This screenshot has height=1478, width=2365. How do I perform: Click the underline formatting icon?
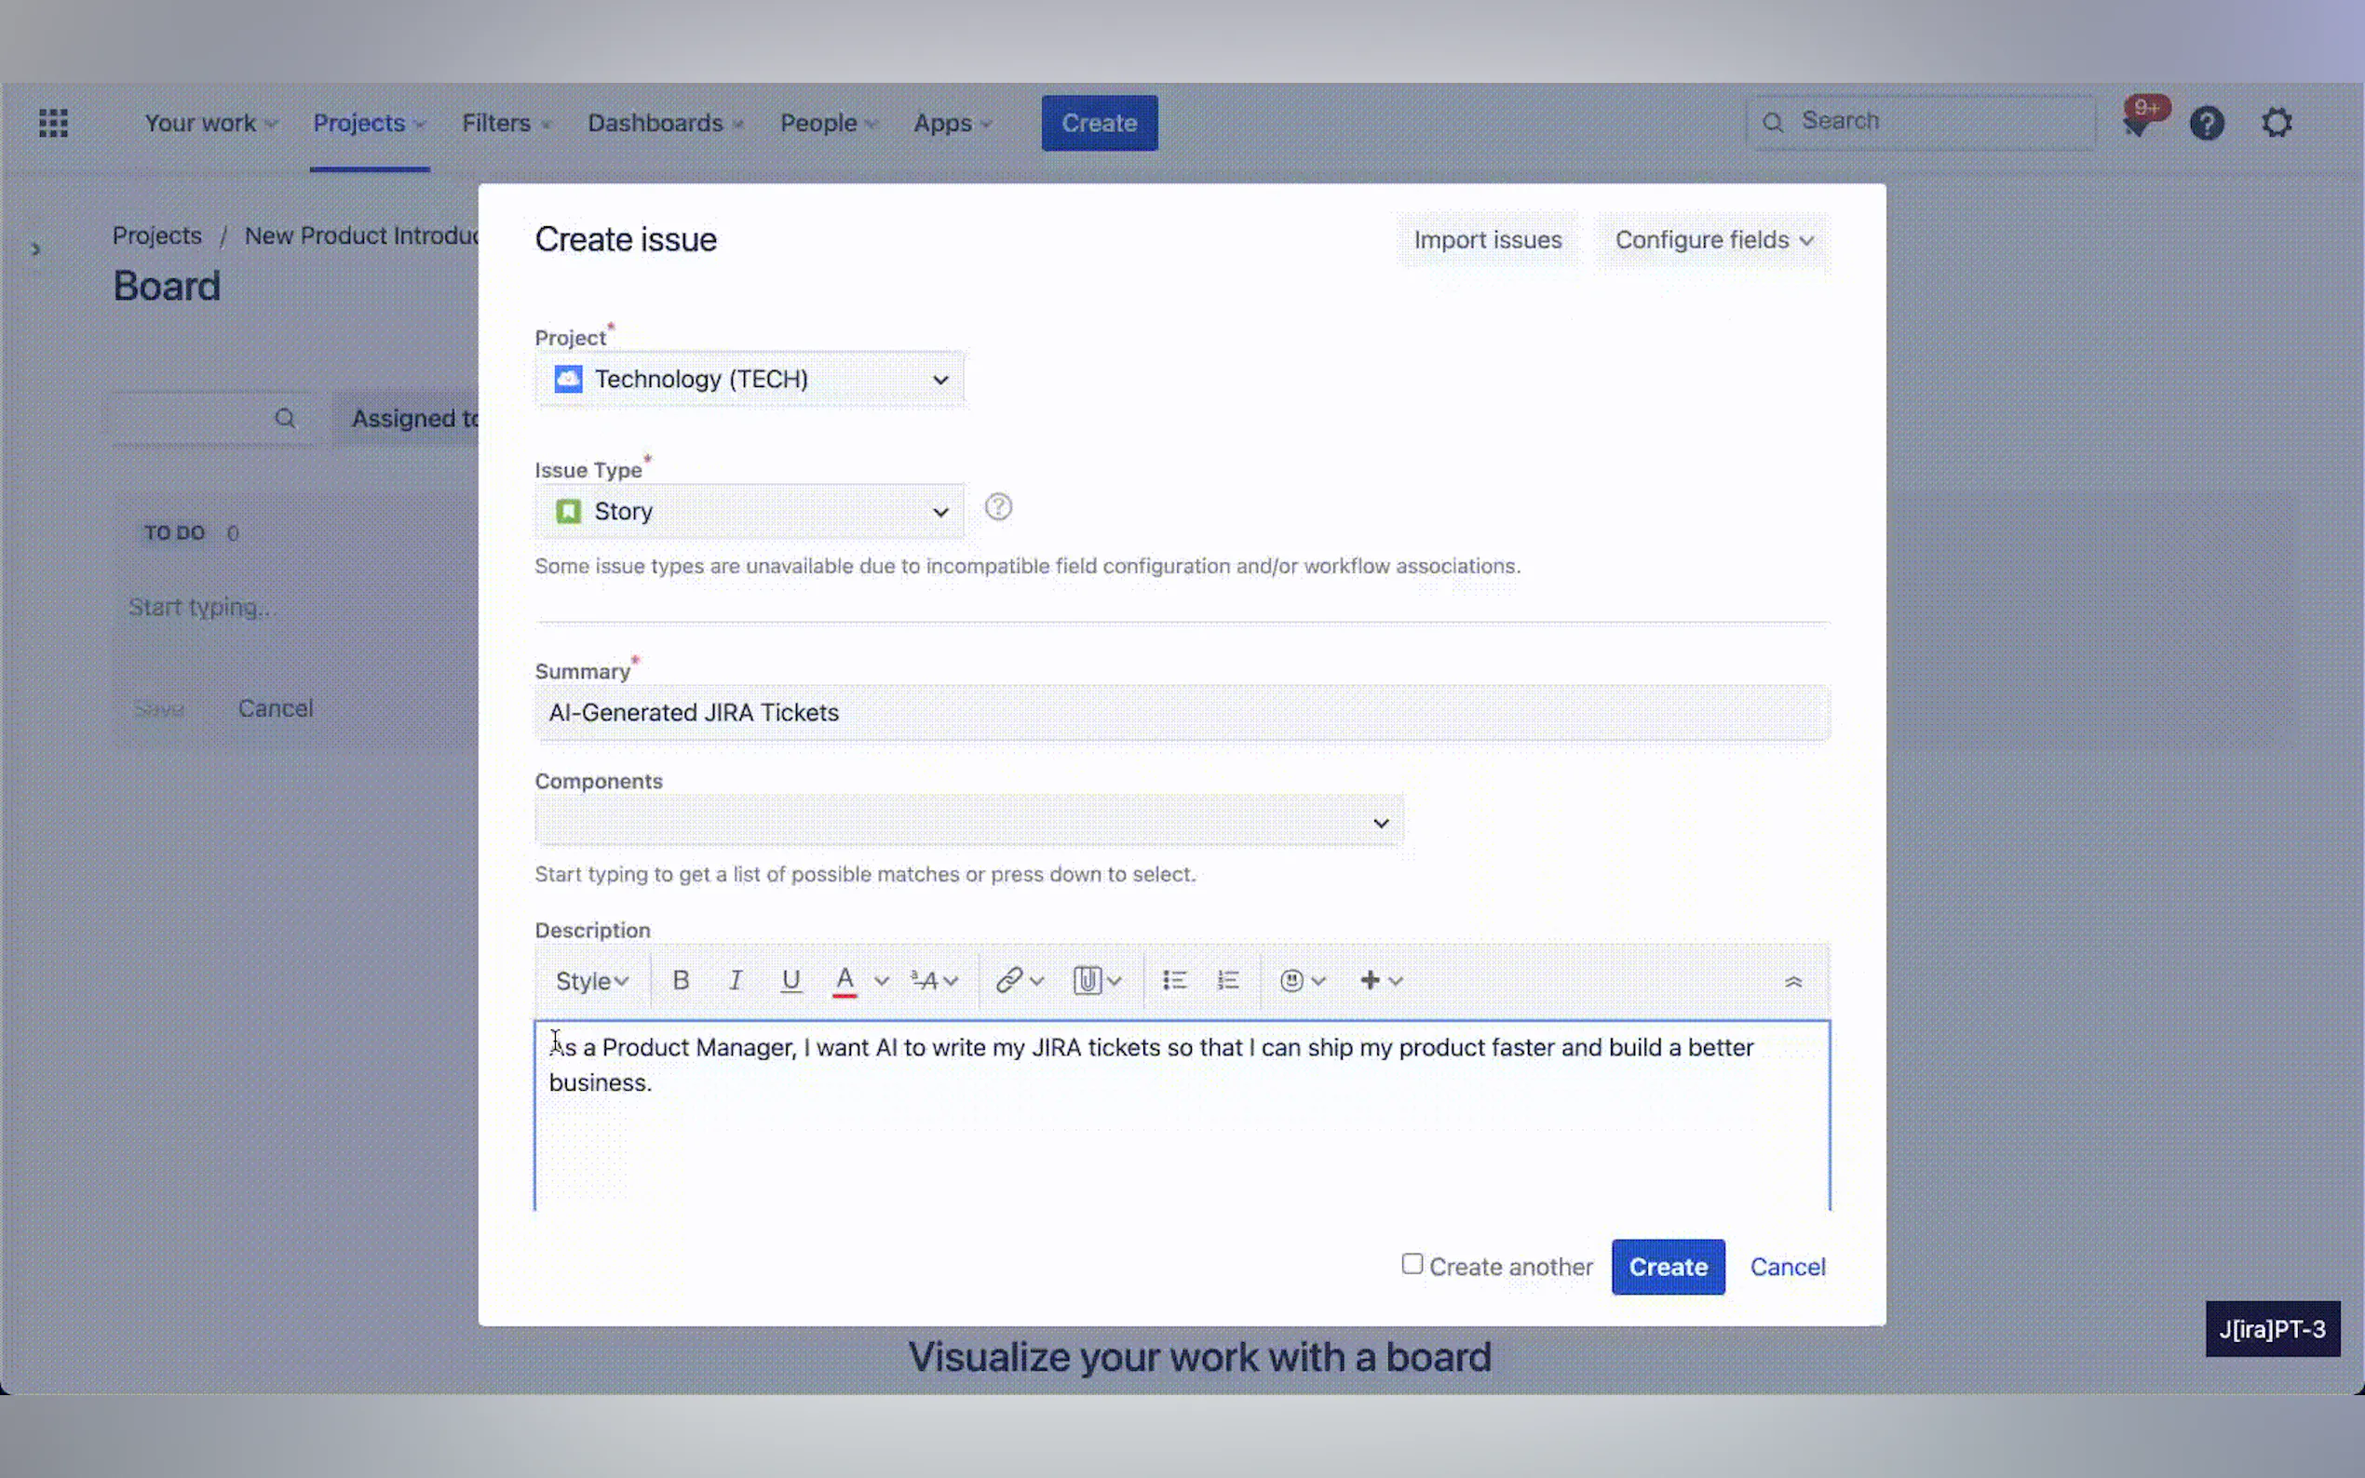(x=790, y=980)
